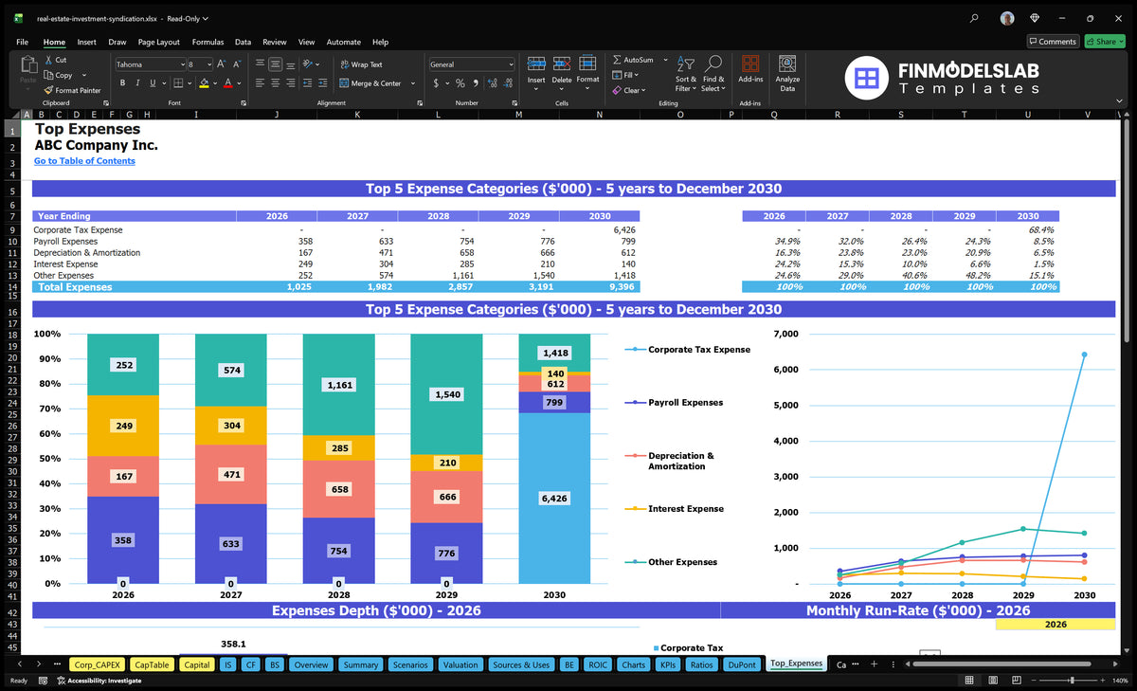Click the Format cells icon
The height and width of the screenshot is (691, 1137).
pos(587,64)
